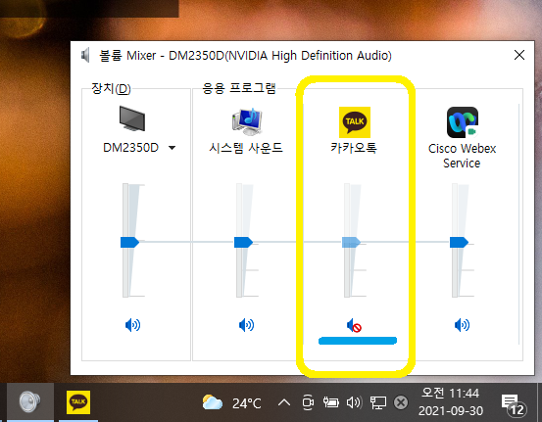Click the 카카오톡 volume slider handle
Viewport: 542px width, 422px height.
[351, 242]
